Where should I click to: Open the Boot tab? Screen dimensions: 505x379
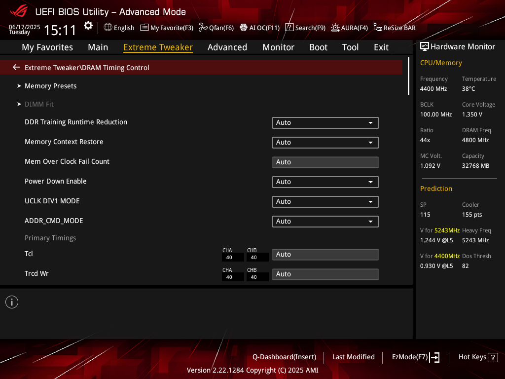point(318,47)
